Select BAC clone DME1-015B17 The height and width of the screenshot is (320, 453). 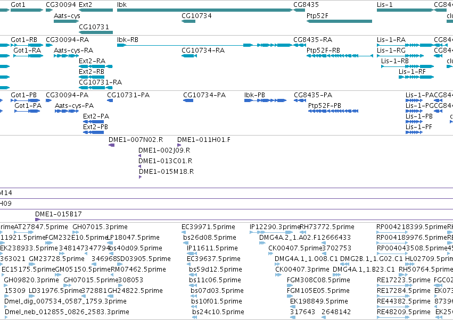click(244, 220)
